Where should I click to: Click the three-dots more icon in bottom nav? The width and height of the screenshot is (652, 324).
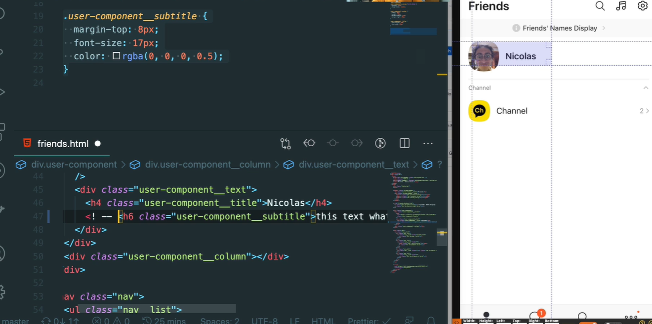tap(631, 316)
